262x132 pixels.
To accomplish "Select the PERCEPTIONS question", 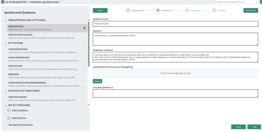I will [47, 28].
